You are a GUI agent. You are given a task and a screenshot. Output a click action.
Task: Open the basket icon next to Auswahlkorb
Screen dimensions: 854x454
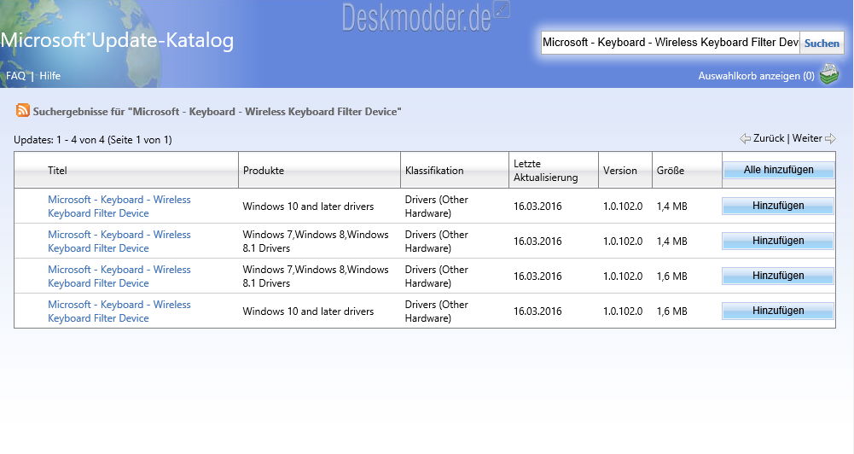coord(829,74)
